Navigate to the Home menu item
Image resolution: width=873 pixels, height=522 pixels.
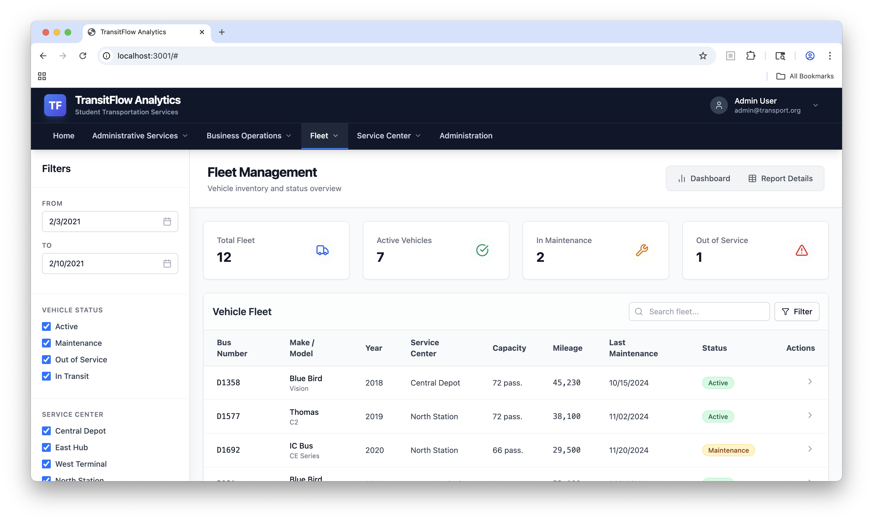pyautogui.click(x=63, y=135)
